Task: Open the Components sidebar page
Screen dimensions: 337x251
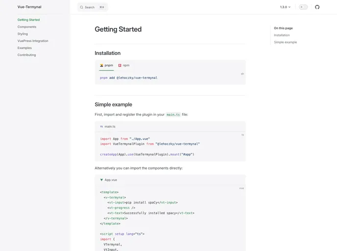Action: (x=27, y=27)
